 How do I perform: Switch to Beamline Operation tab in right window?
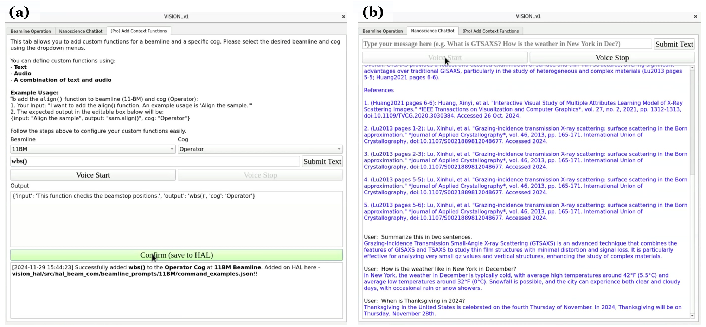click(x=383, y=31)
